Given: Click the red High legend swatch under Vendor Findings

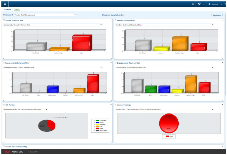Looking at the screenshot, I should pos(167,136).
